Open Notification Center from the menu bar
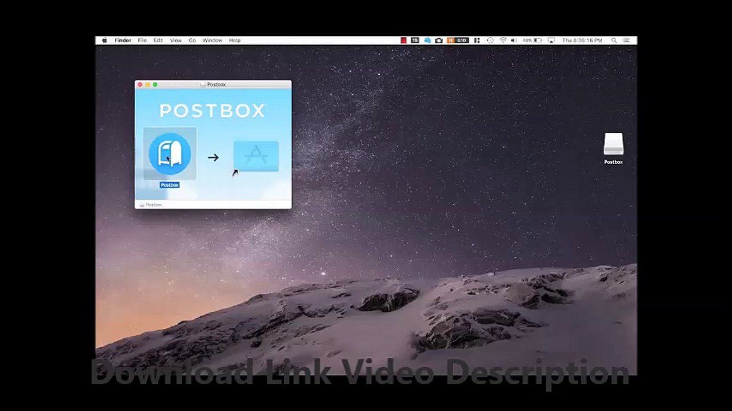The height and width of the screenshot is (411, 732). (x=626, y=41)
